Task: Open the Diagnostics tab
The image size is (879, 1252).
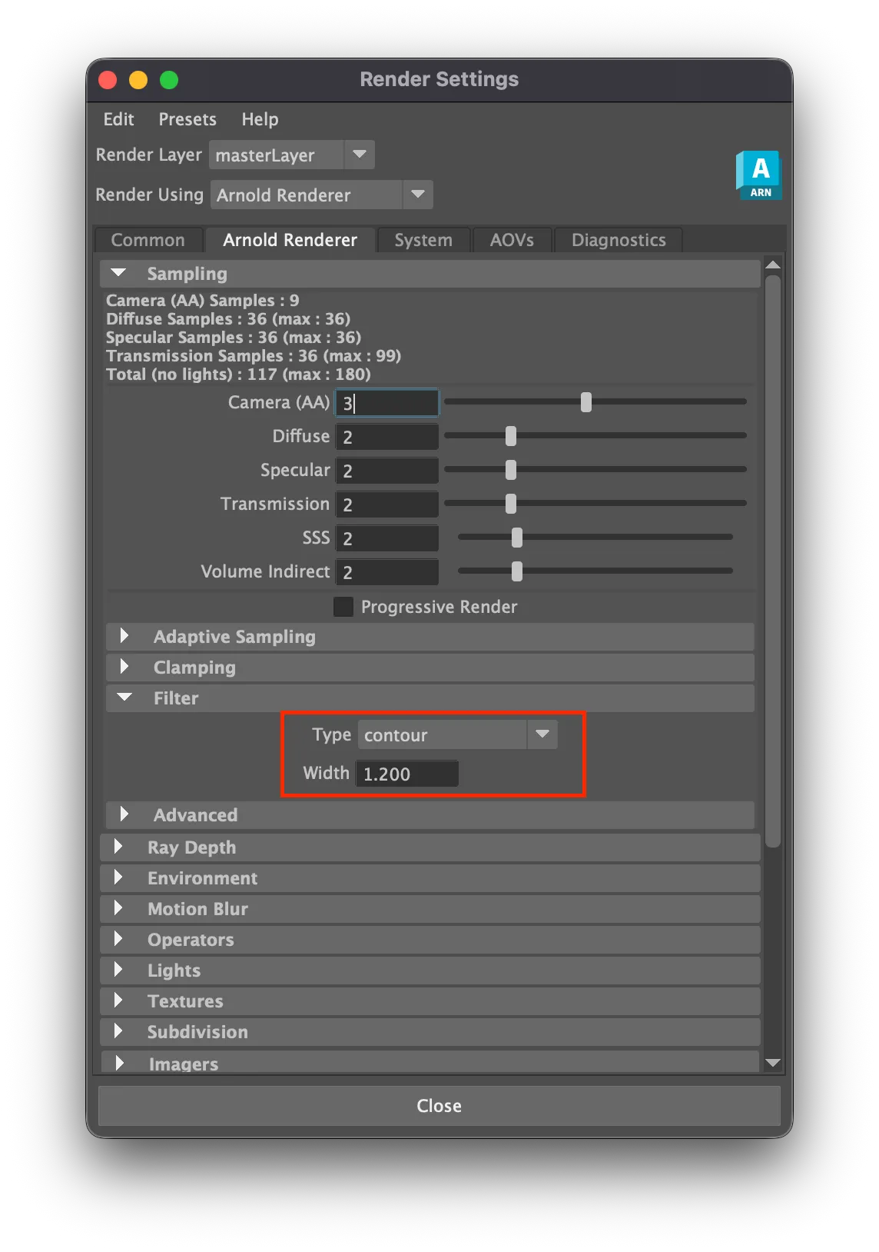Action: (619, 240)
